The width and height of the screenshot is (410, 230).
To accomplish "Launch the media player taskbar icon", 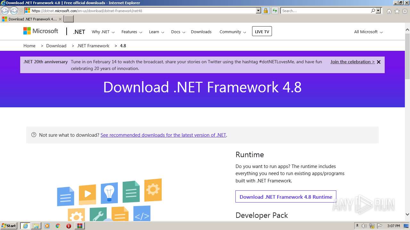I will pyautogui.click(x=47, y=226).
